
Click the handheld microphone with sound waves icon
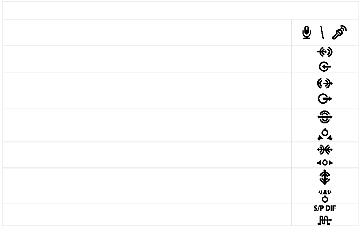(x=339, y=32)
